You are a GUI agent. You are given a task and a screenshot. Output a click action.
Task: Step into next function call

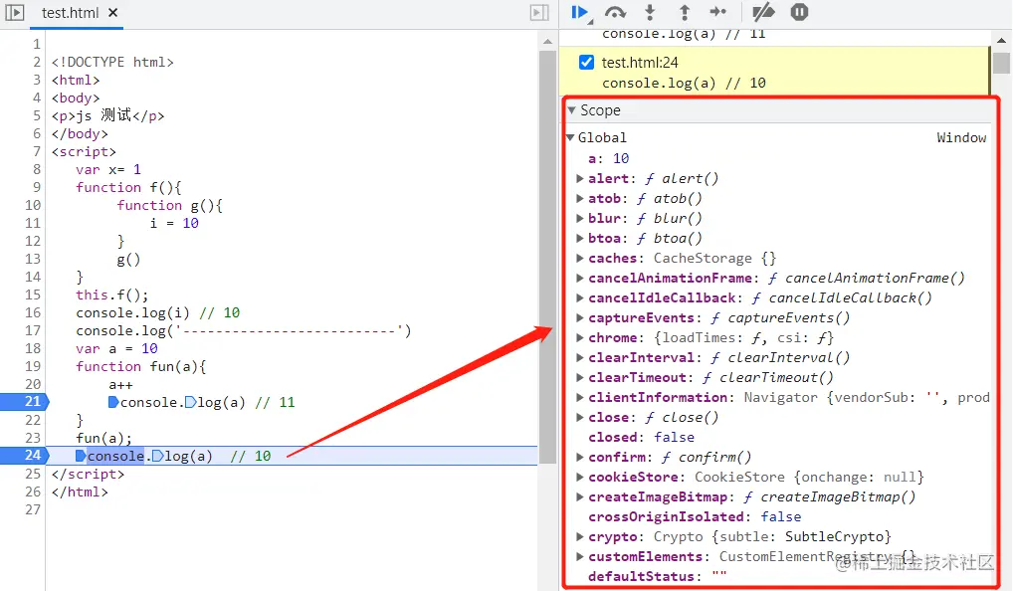point(650,12)
